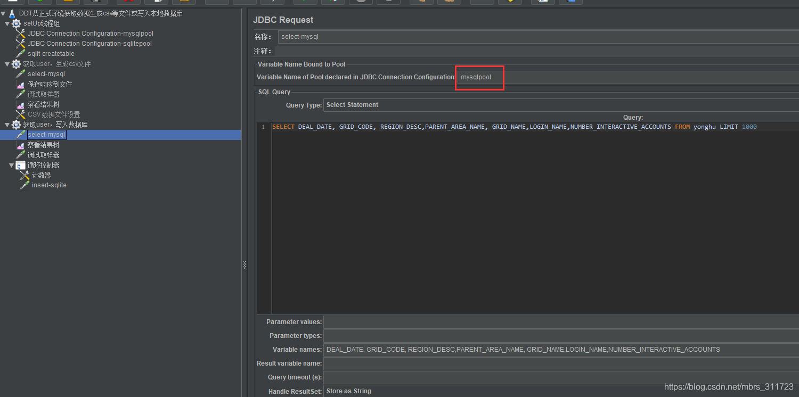The height and width of the screenshot is (397, 799).
Task: Select the setUp线程组 gear icon
Action: pyautogui.click(x=17, y=23)
